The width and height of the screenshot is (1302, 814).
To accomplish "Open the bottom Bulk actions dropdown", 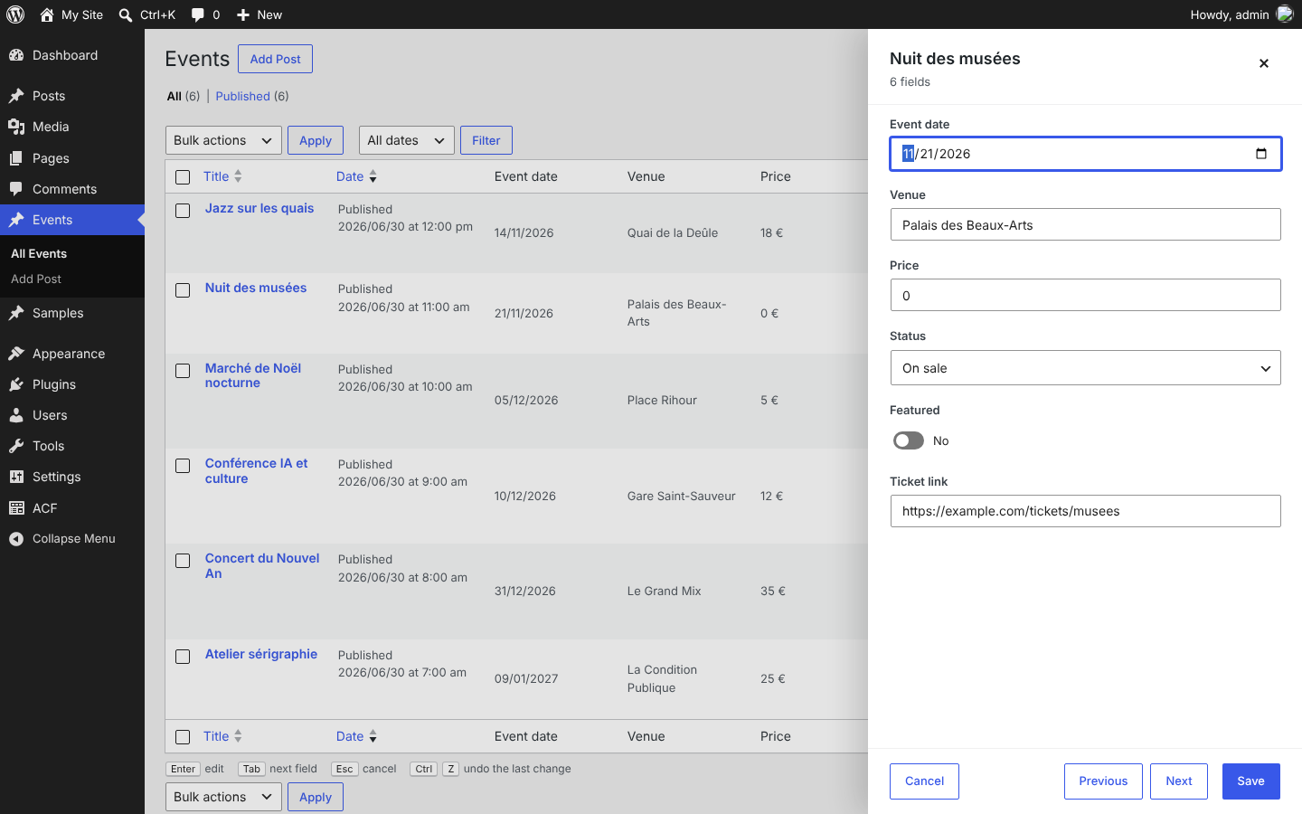I will point(223,797).
